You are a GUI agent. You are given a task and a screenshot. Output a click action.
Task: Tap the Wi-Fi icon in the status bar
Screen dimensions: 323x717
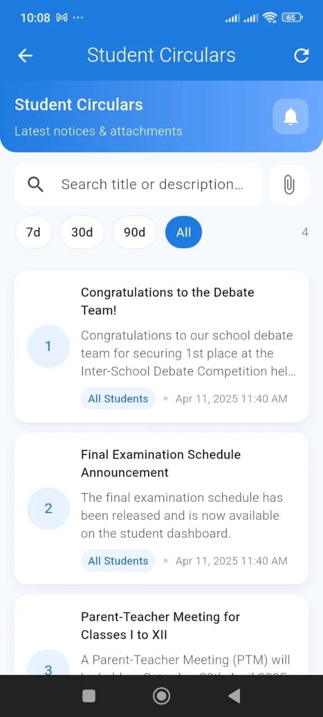coord(269,17)
